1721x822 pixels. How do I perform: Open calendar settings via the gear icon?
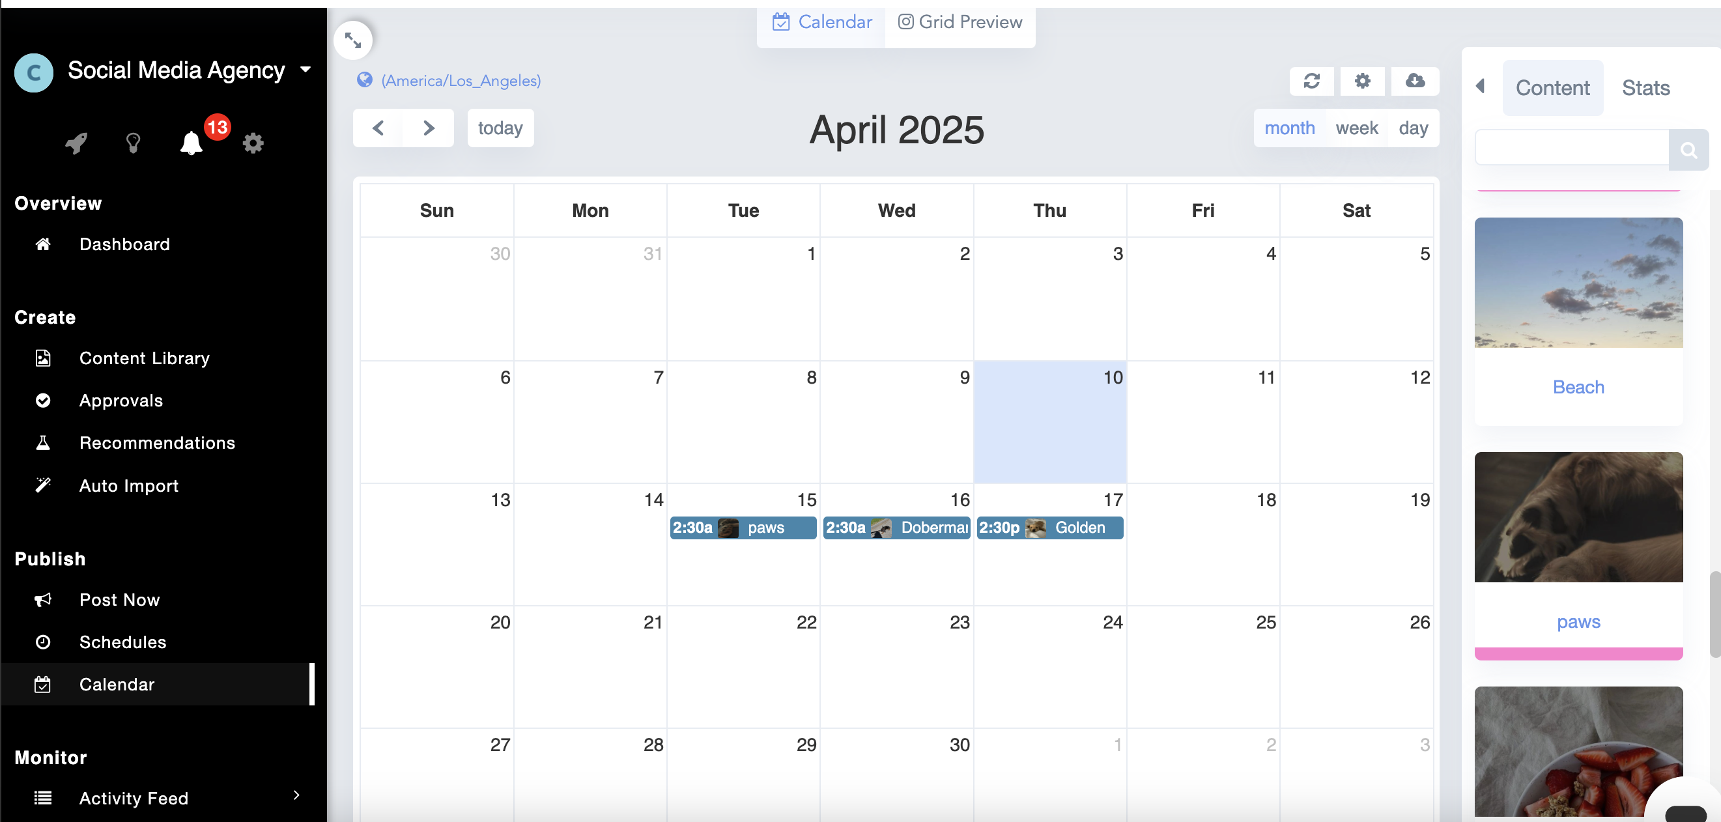click(1363, 81)
